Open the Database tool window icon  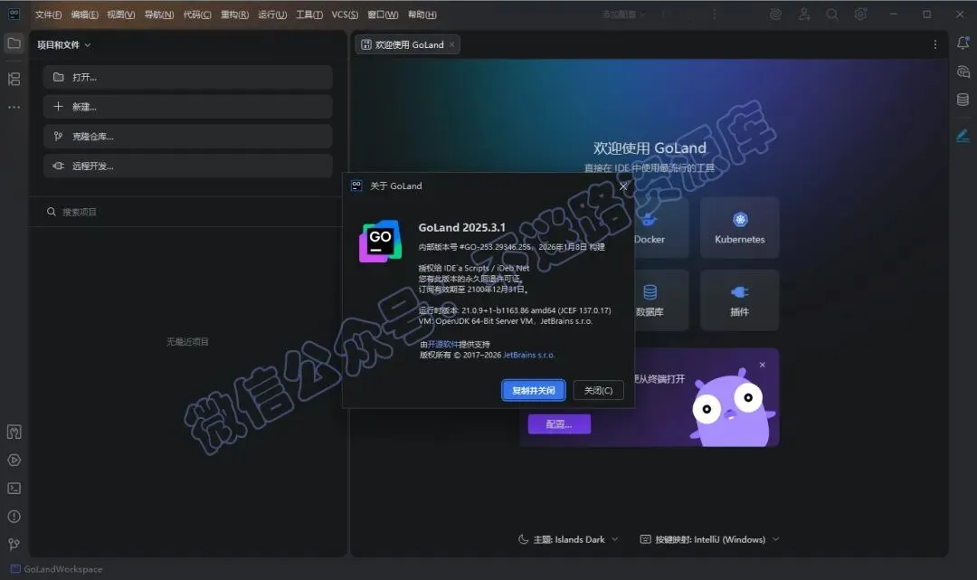(x=963, y=100)
